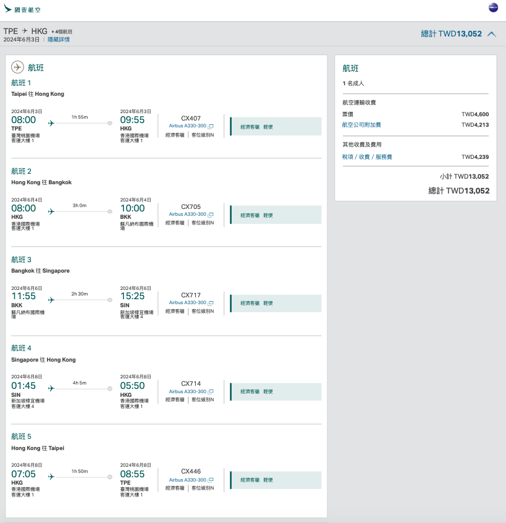Open aircraft details popup icon for CX407
This screenshot has height=523, width=506.
[211, 126]
